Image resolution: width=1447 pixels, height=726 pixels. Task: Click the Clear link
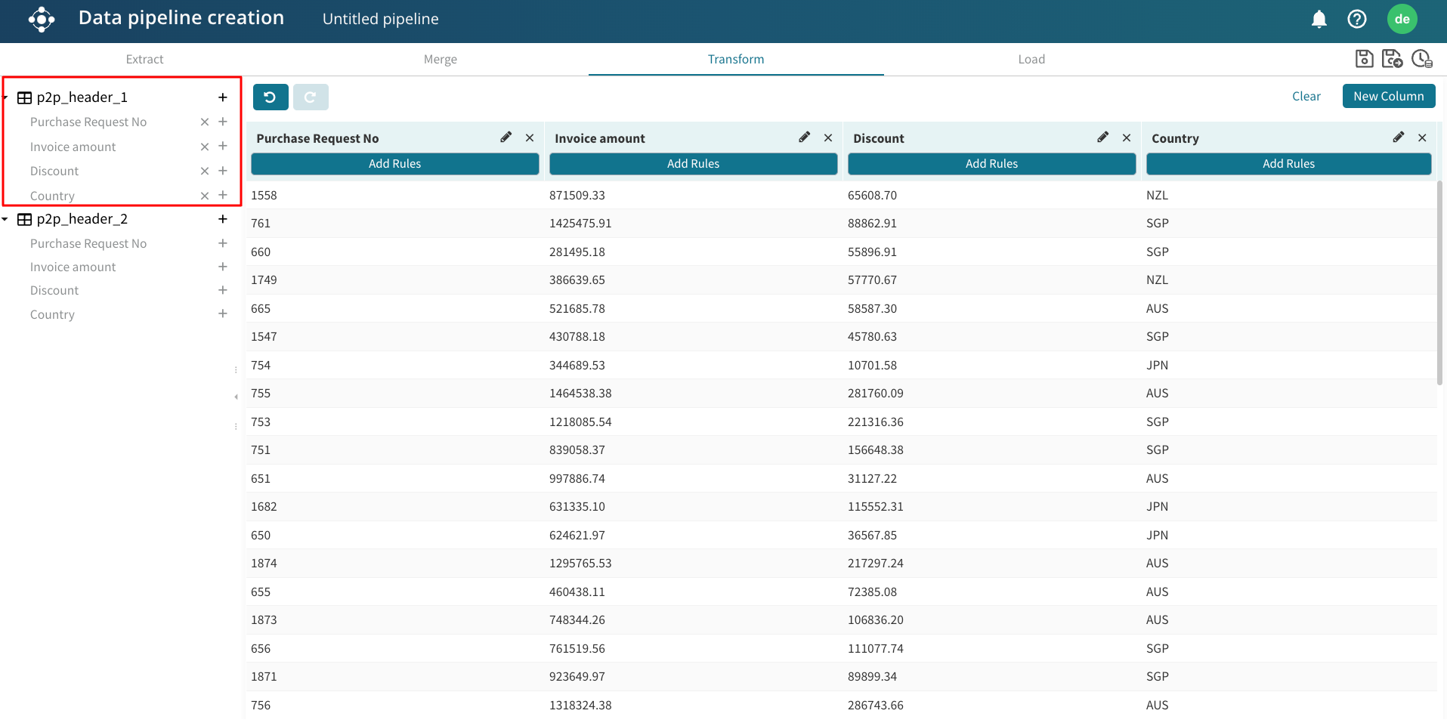pyautogui.click(x=1306, y=96)
